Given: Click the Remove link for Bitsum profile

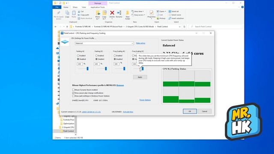Looking at the screenshot, I should pos(120,85).
